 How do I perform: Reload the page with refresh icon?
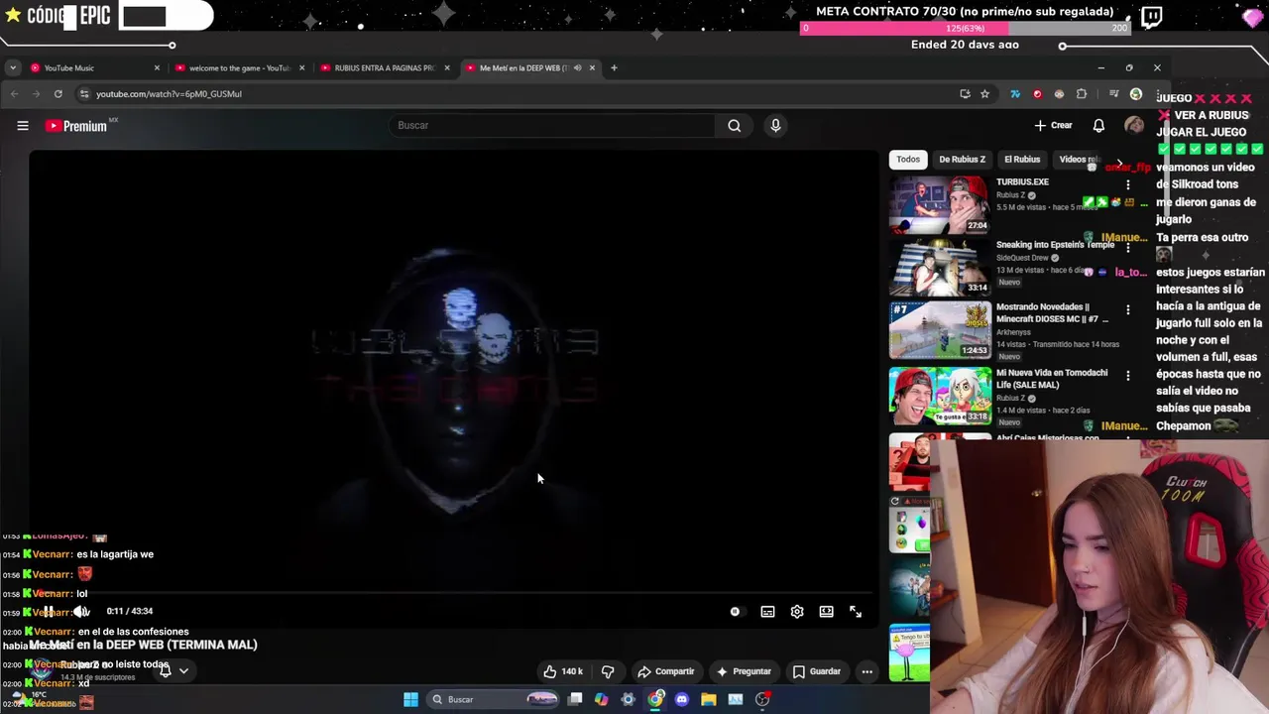(58, 94)
